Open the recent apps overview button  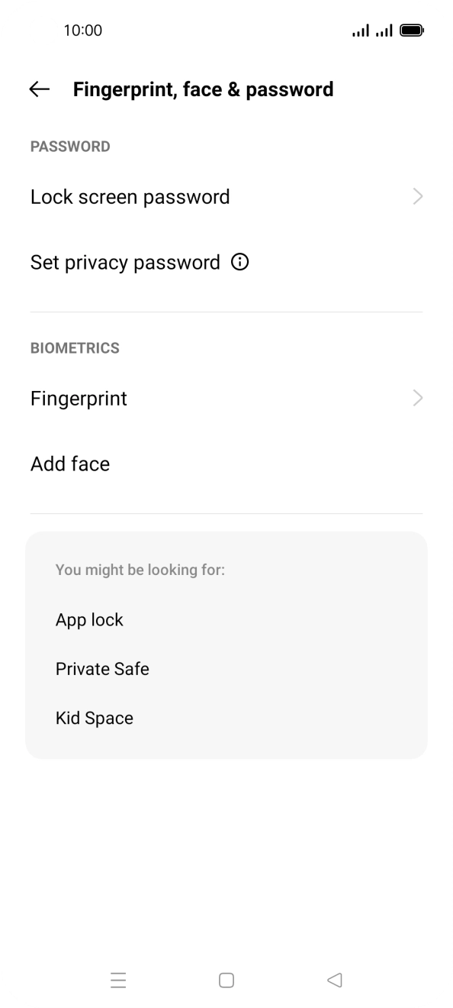coord(119,980)
